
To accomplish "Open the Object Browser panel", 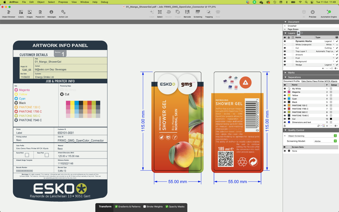I will pyautogui.click(x=9, y=14).
